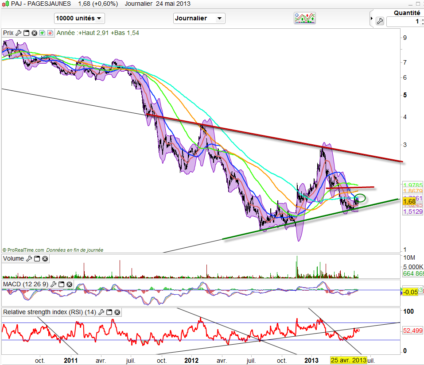Click the wrench icon next to Quantité
Screen dimensions: 424x365
coord(379,21)
